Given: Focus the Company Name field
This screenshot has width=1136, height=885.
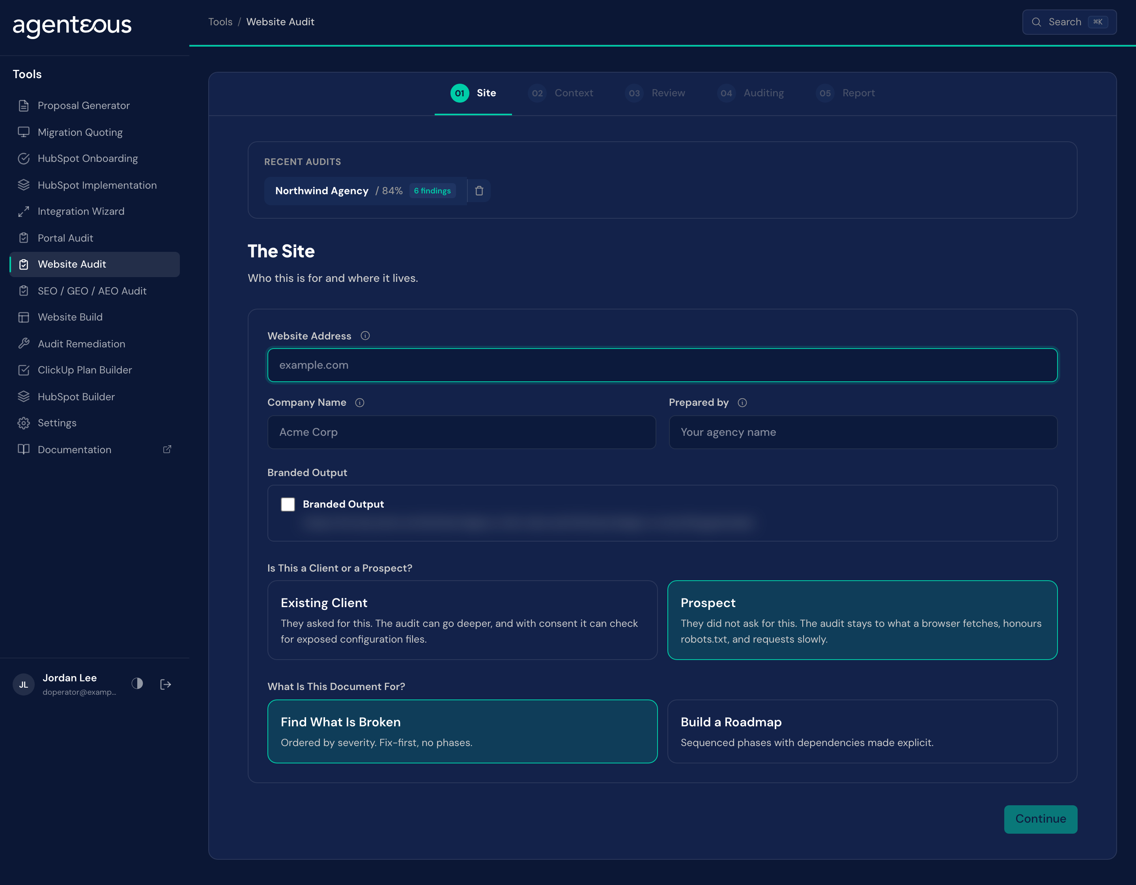Looking at the screenshot, I should click(x=461, y=432).
